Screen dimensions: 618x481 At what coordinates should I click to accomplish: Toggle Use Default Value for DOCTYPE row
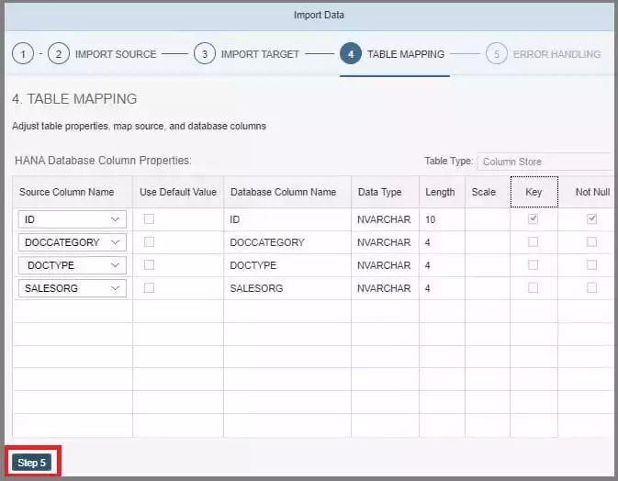point(149,264)
